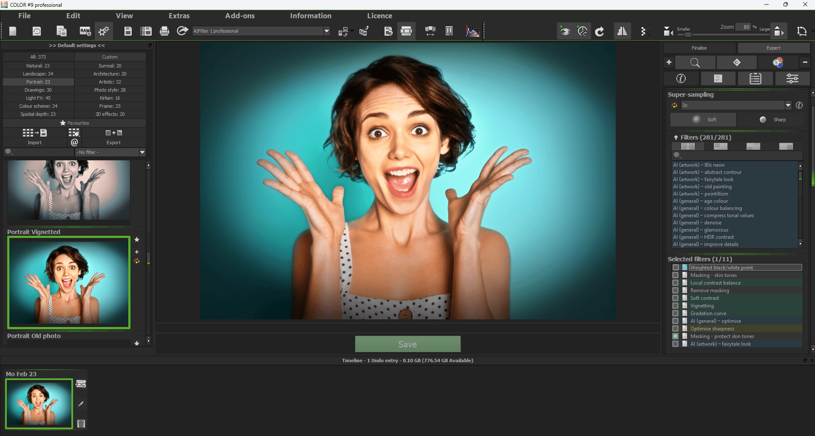
Task: Select the Mo Feb 23 timeline thumbnail
Action: [x=39, y=404]
